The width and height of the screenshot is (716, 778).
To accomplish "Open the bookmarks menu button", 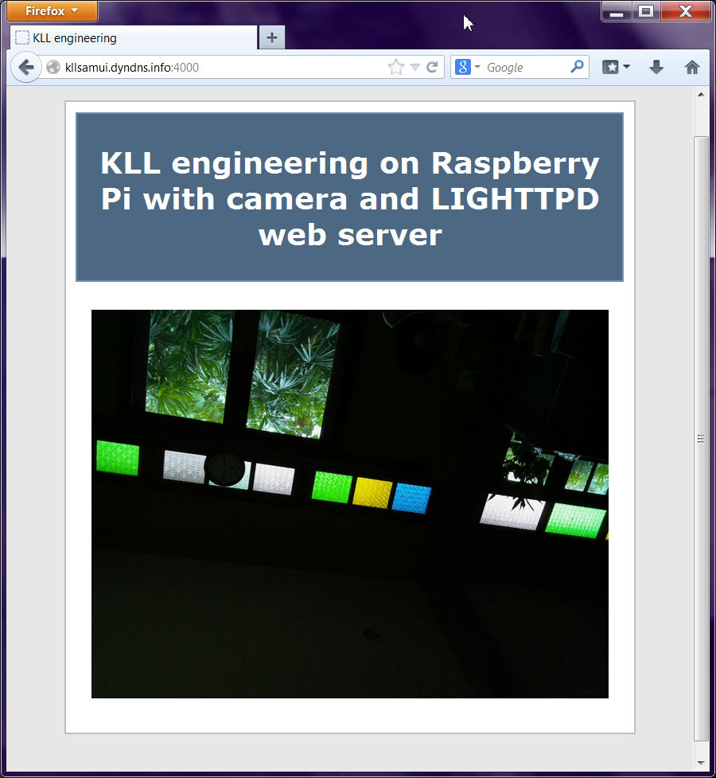I will coord(616,68).
